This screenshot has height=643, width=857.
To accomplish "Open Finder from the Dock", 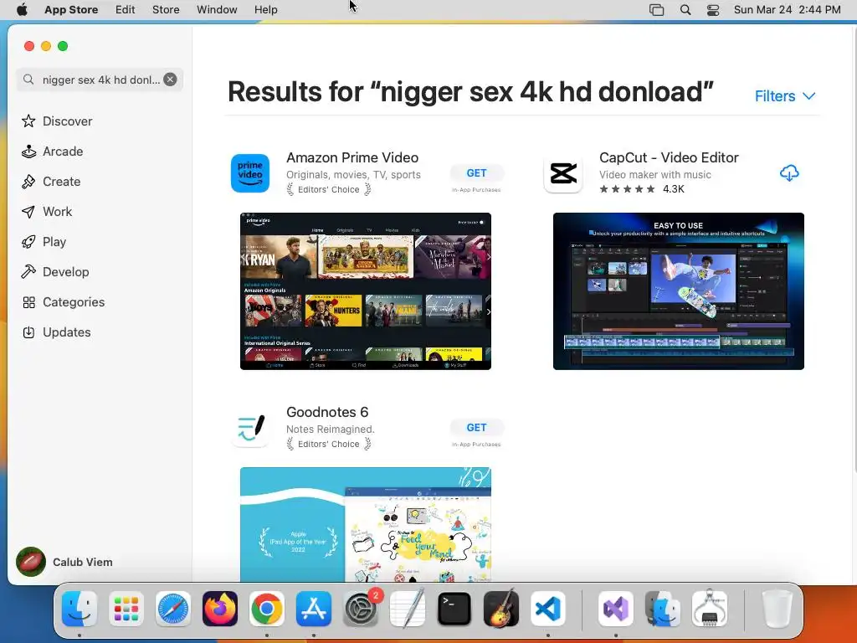I will click(80, 609).
